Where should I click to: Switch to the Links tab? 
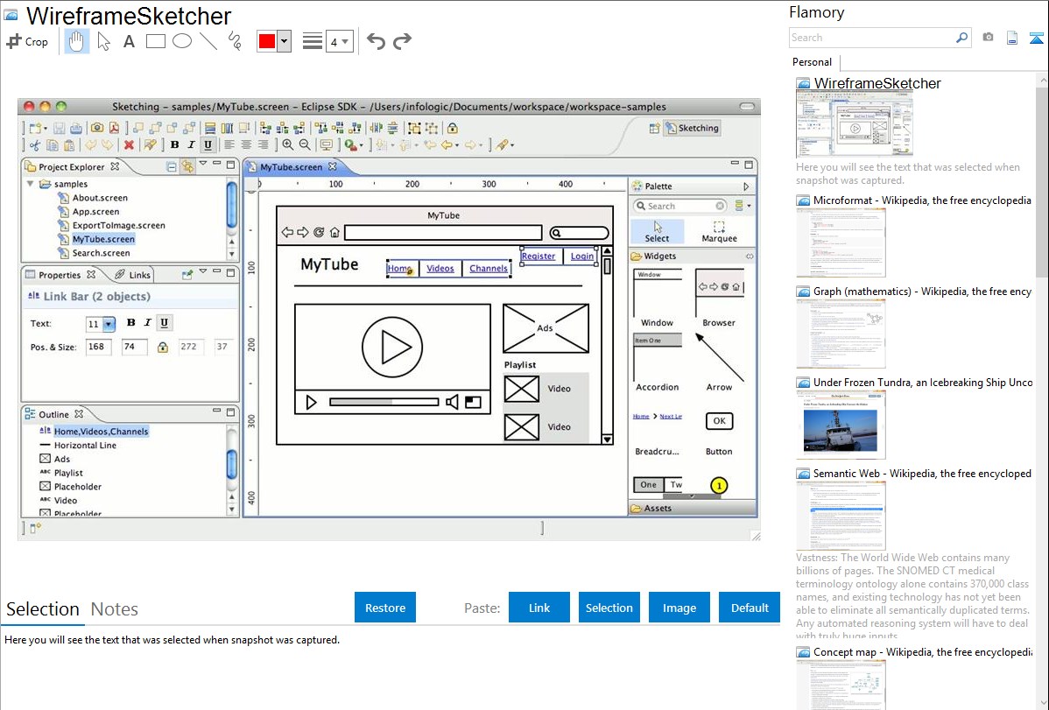pos(140,275)
